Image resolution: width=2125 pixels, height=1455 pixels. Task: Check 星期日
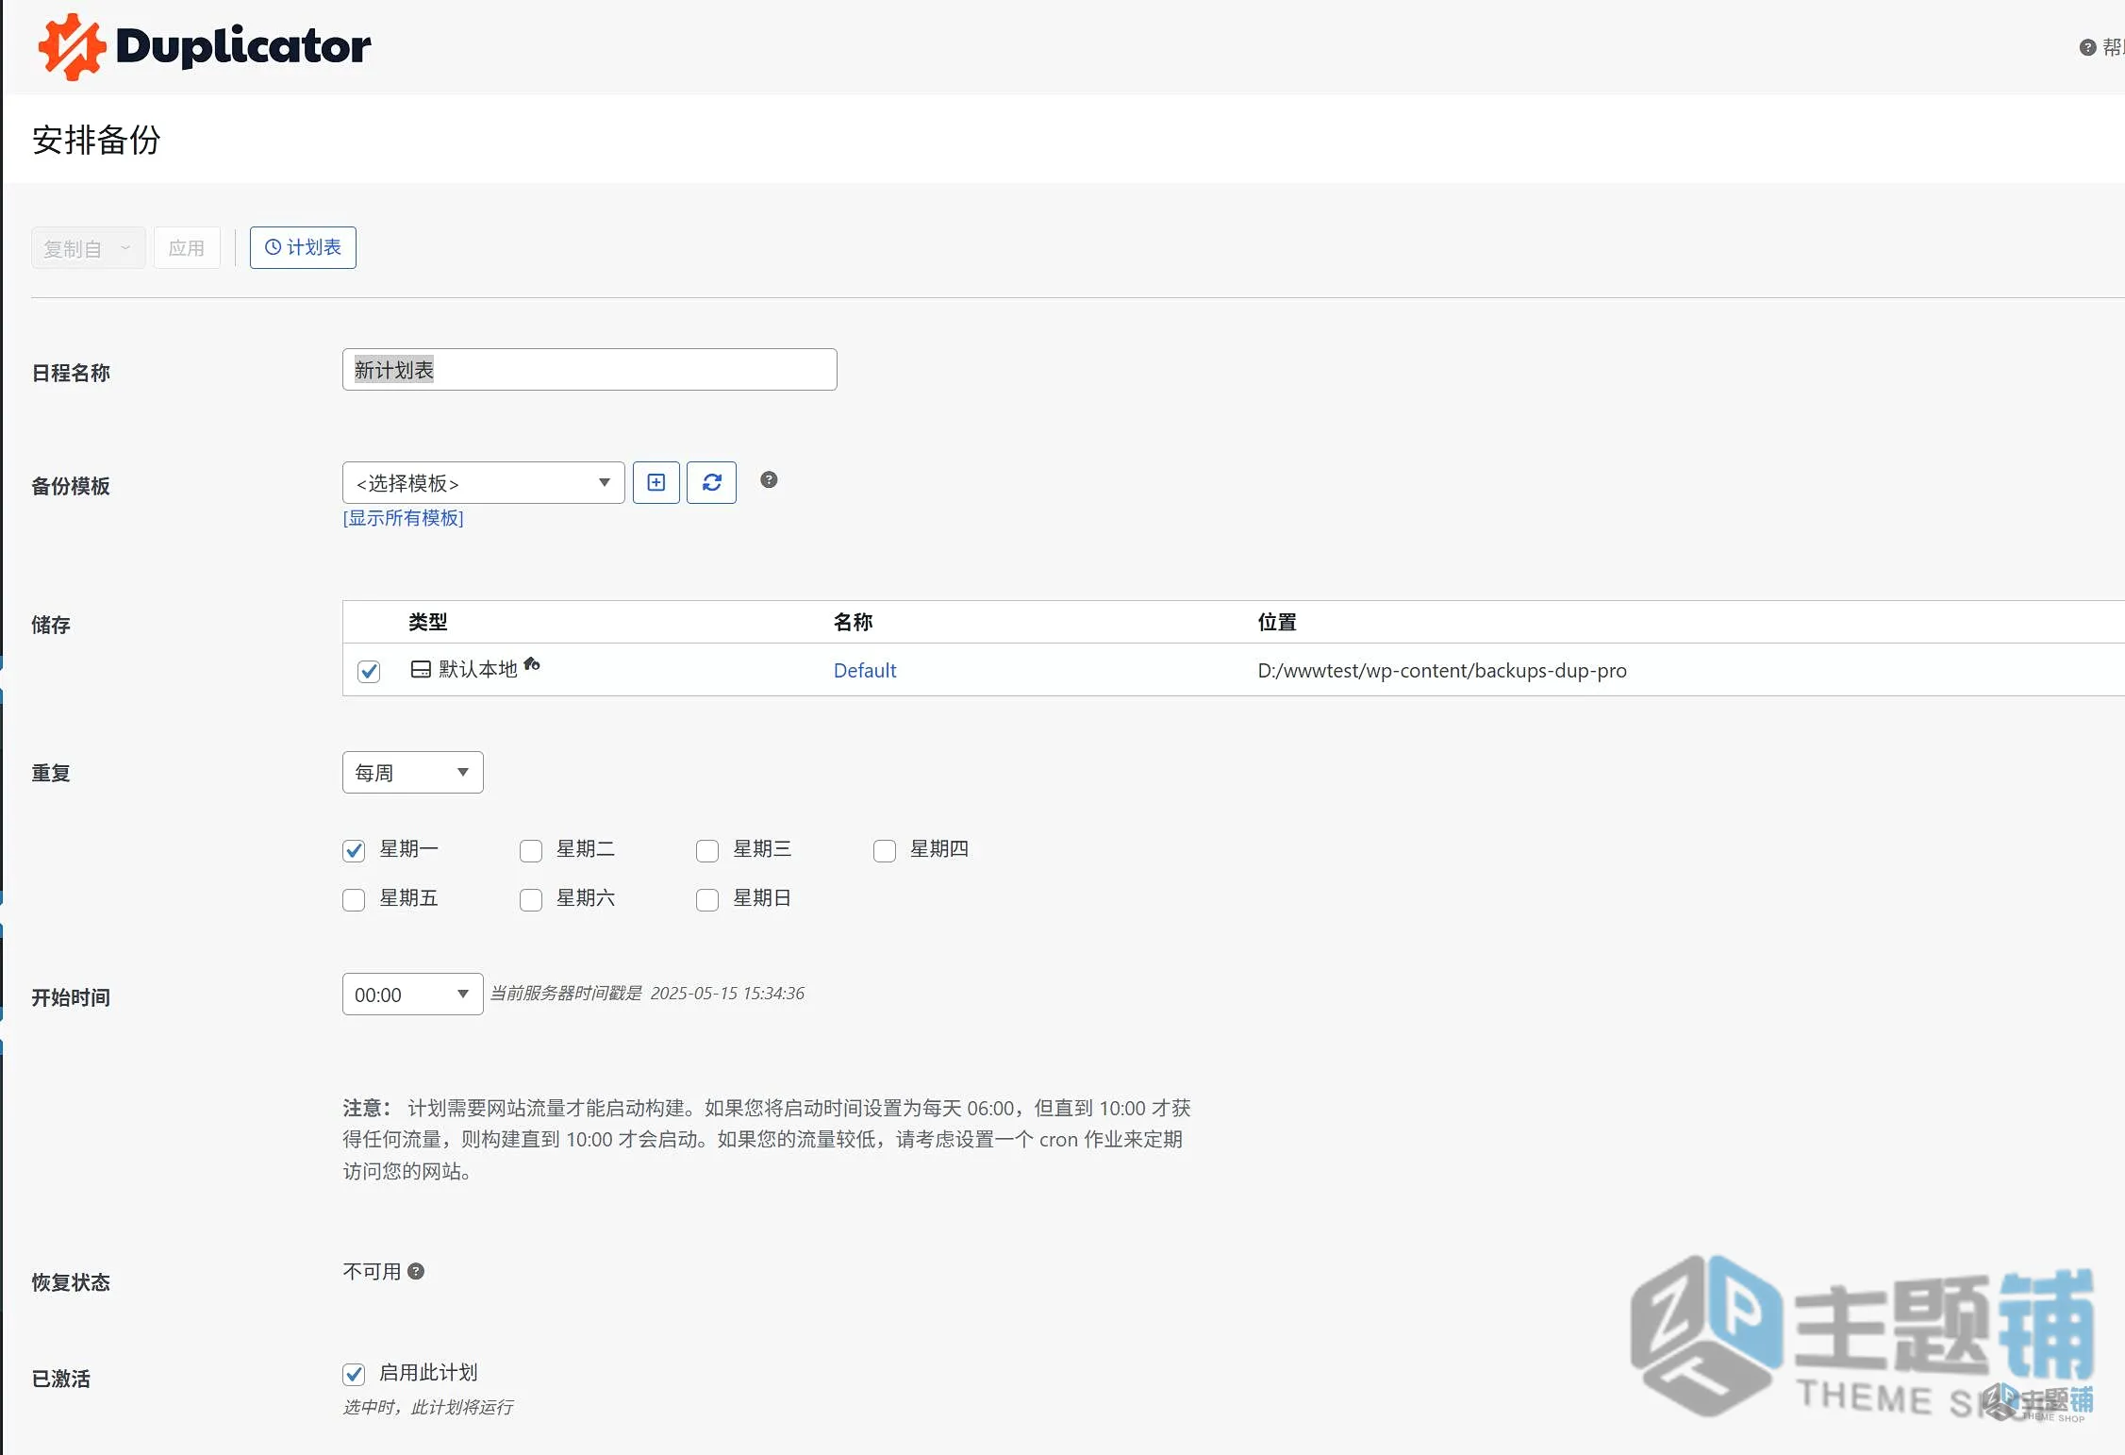707,899
